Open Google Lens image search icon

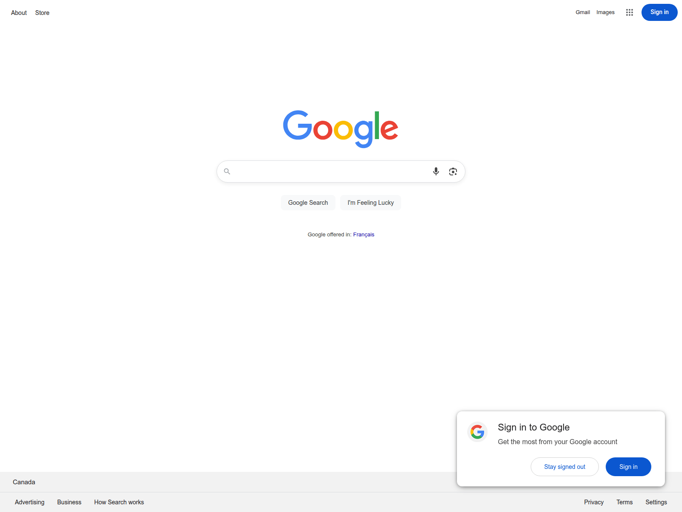point(453,172)
